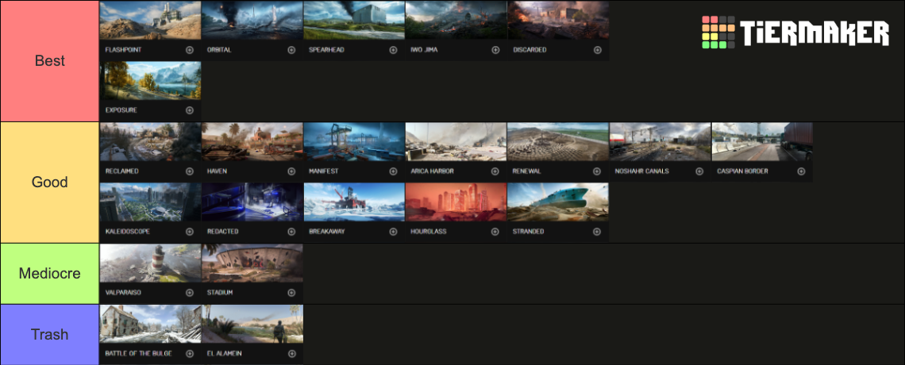Click the plus icon next to Stadium
This screenshot has height=365, width=905.
[x=291, y=293]
